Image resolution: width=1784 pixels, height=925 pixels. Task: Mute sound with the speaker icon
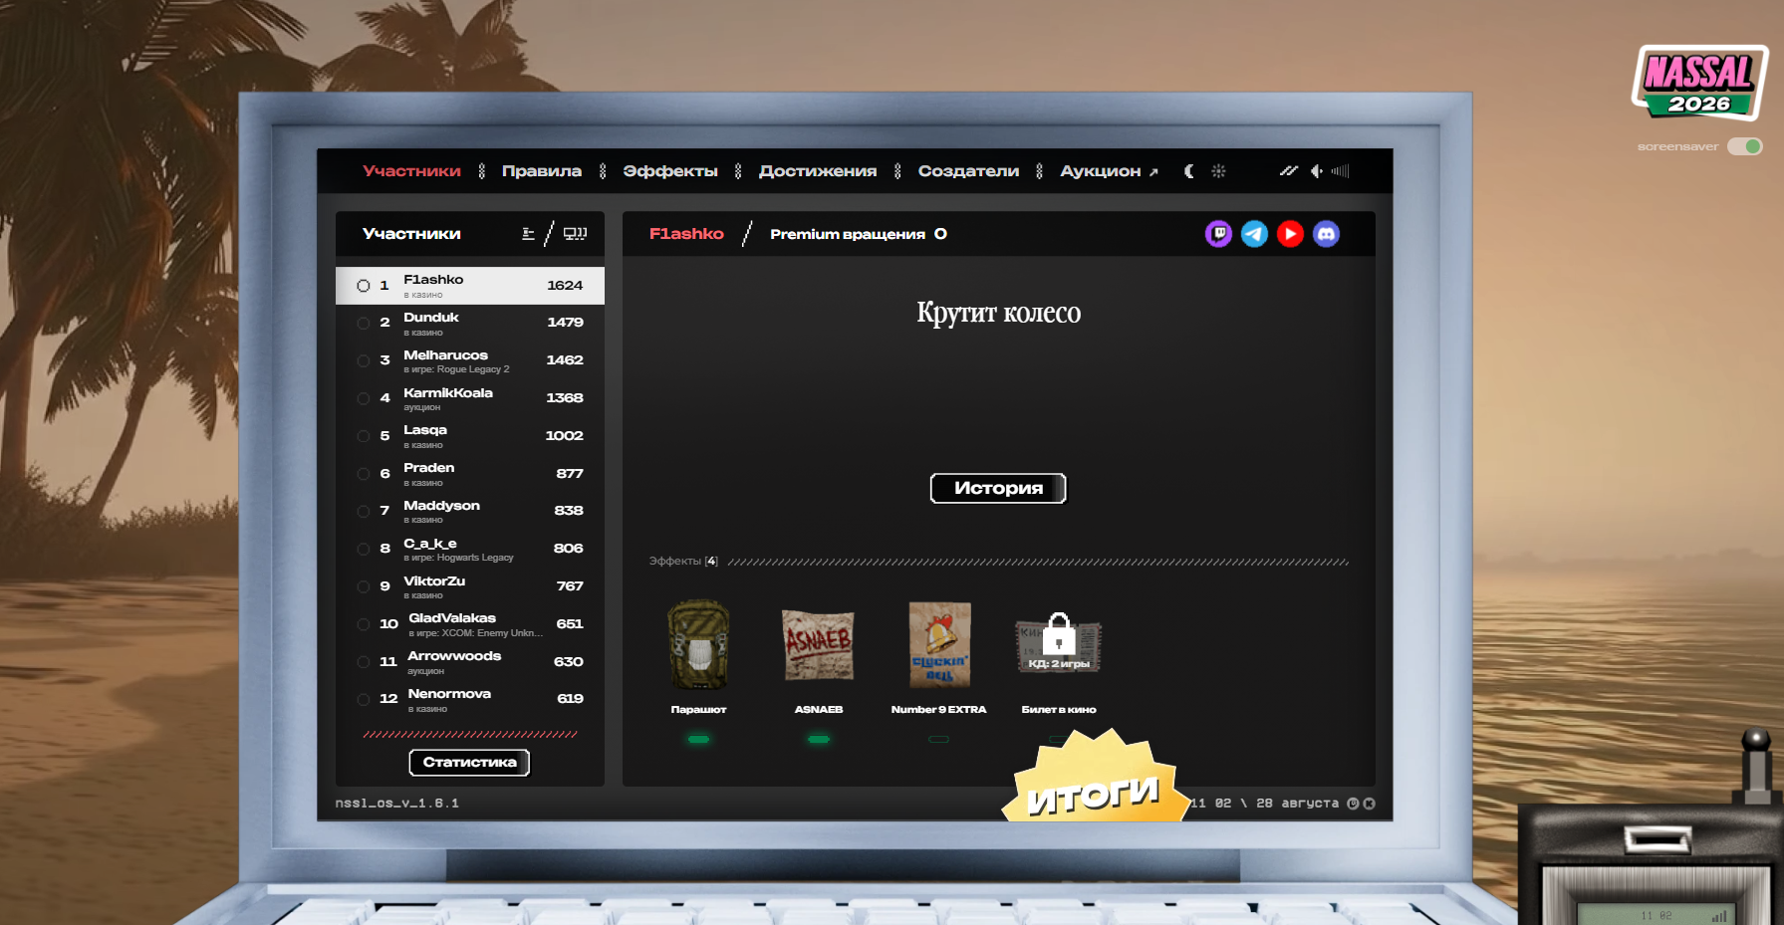point(1317,171)
